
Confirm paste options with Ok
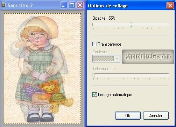click(128, 116)
